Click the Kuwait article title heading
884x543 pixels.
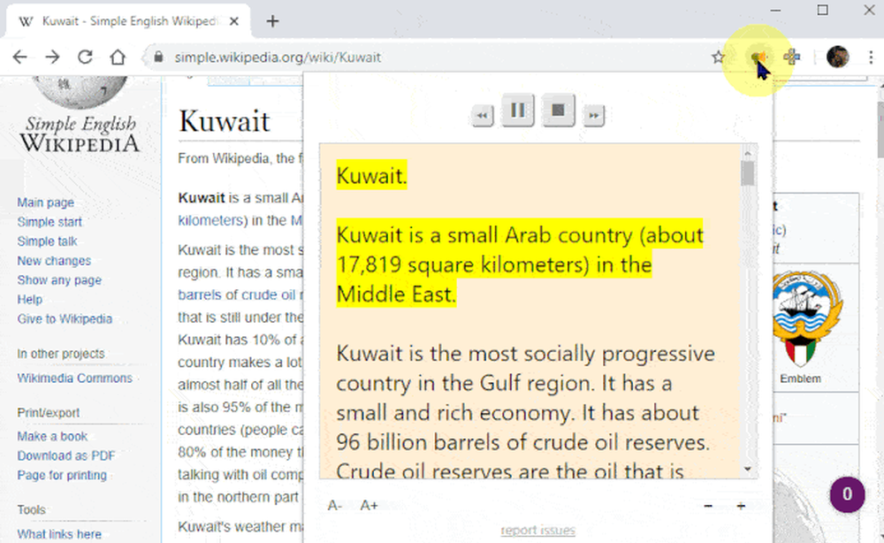point(225,121)
